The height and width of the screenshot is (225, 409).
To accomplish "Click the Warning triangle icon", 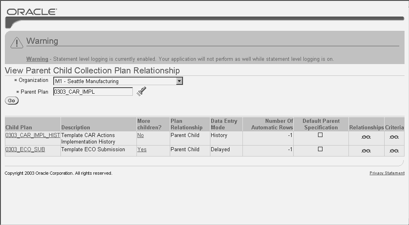I will tap(16, 43).
